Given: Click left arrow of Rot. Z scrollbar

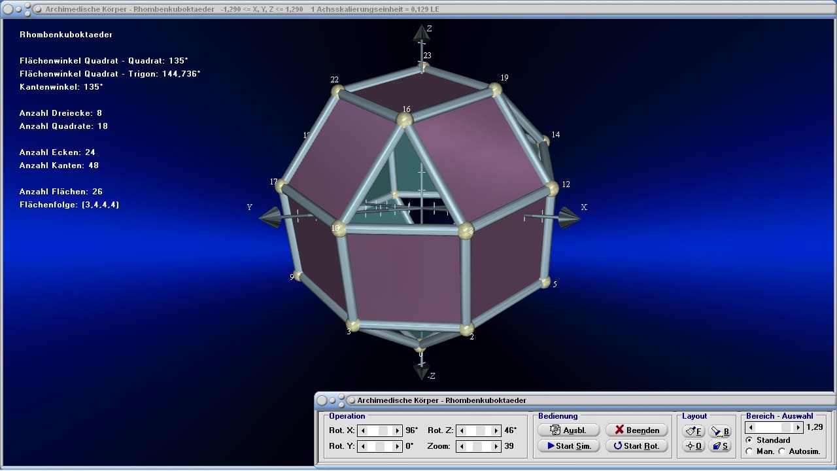Looking at the screenshot, I should coord(462,430).
